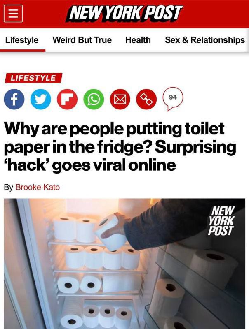249x329 pixels.
Task: Open the fridge toilet paper photo
Action: click(124, 264)
